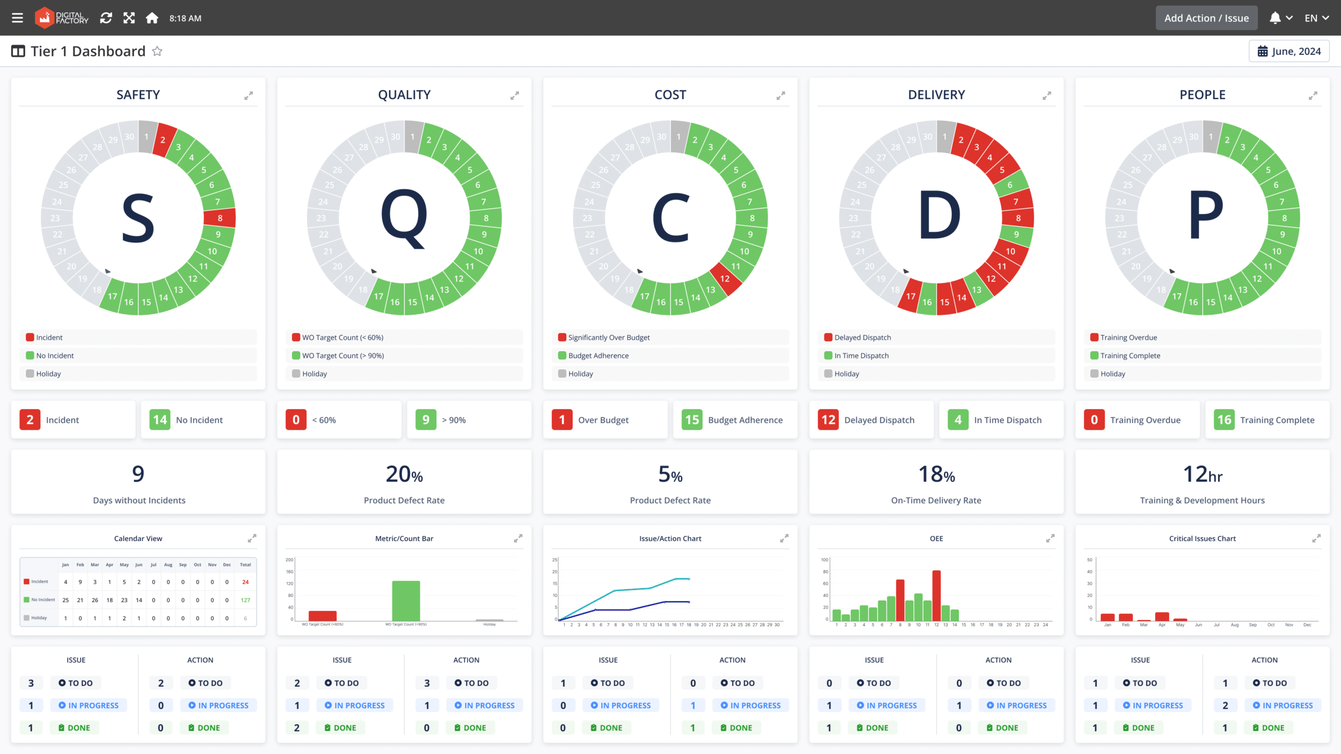The width and height of the screenshot is (1341, 754).
Task: Open the EN language dropdown
Action: pos(1316,18)
